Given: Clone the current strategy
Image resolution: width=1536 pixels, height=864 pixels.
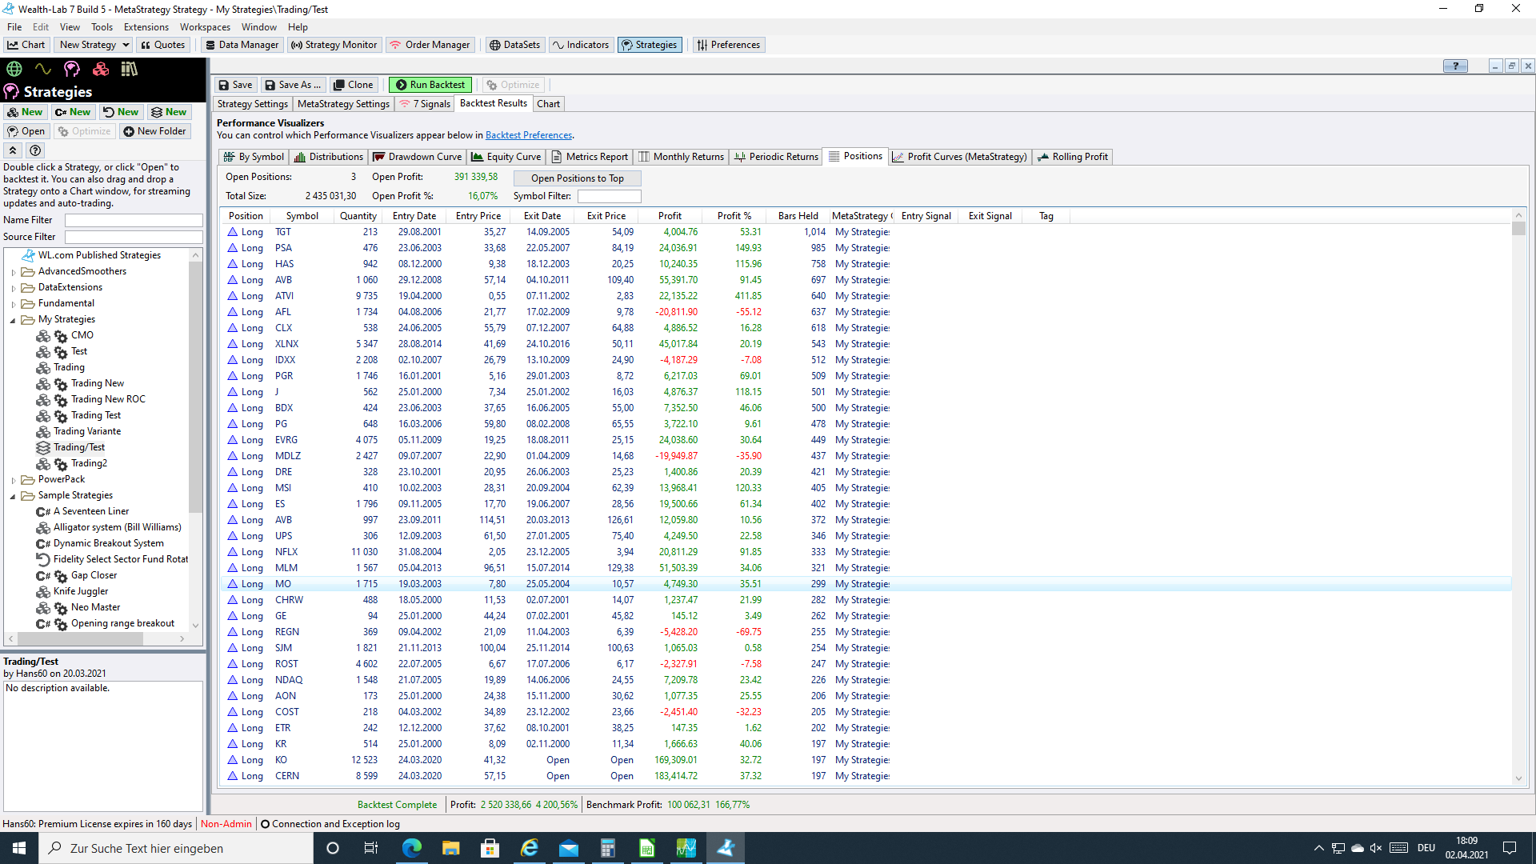Looking at the screenshot, I should 352,85.
